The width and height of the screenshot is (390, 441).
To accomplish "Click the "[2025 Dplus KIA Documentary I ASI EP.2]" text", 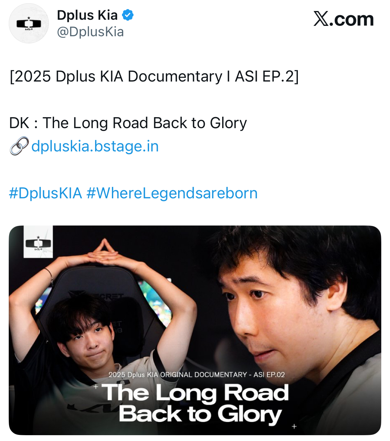I will coord(154,76).
